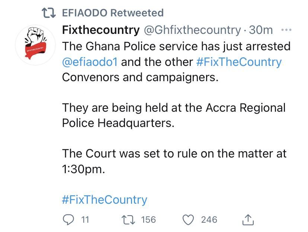Open the share icon under the tweet

tap(248, 220)
